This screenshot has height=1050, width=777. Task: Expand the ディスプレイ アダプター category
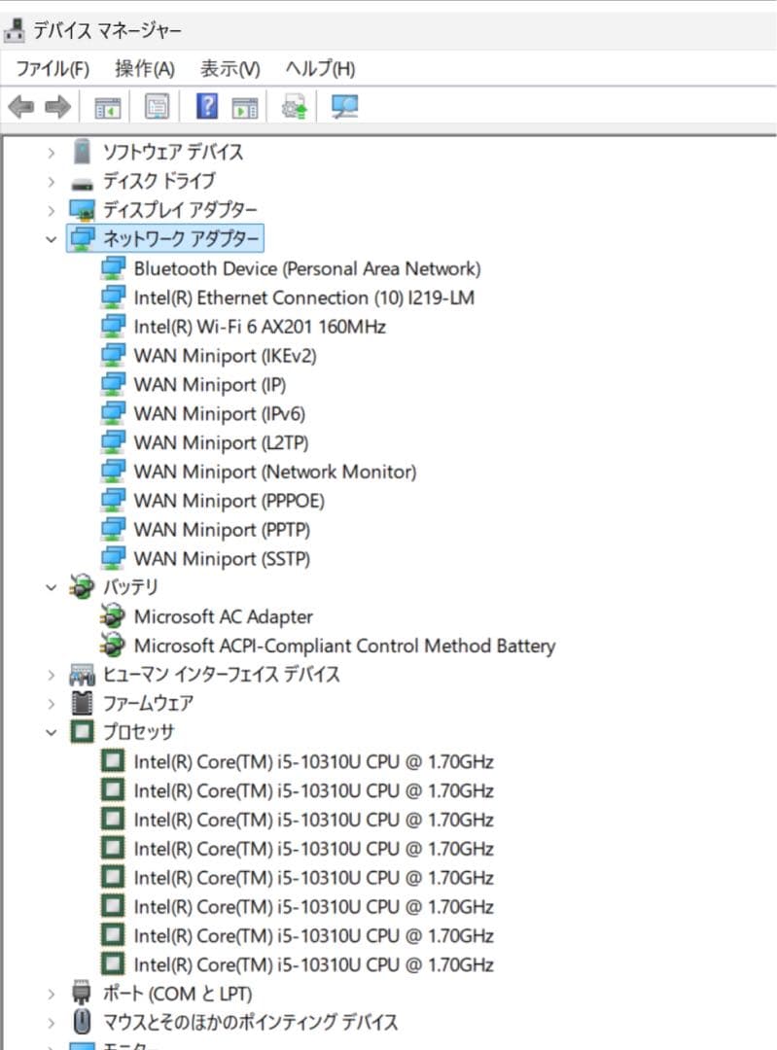click(52, 210)
